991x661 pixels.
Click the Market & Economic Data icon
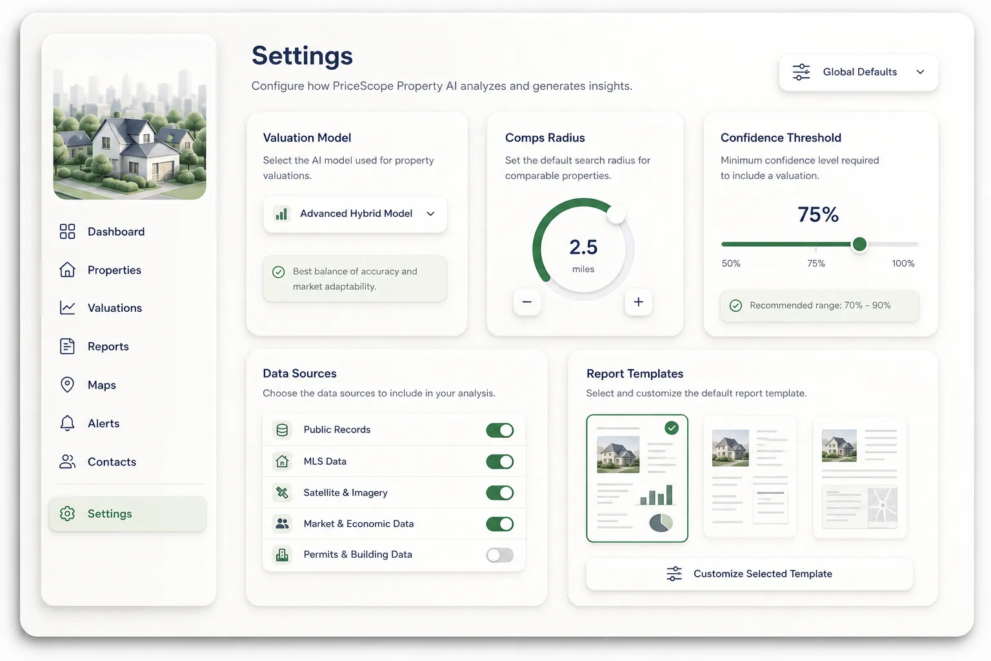point(282,524)
